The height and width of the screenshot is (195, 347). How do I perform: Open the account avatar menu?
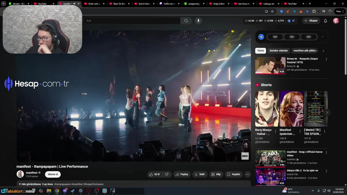point(336,21)
